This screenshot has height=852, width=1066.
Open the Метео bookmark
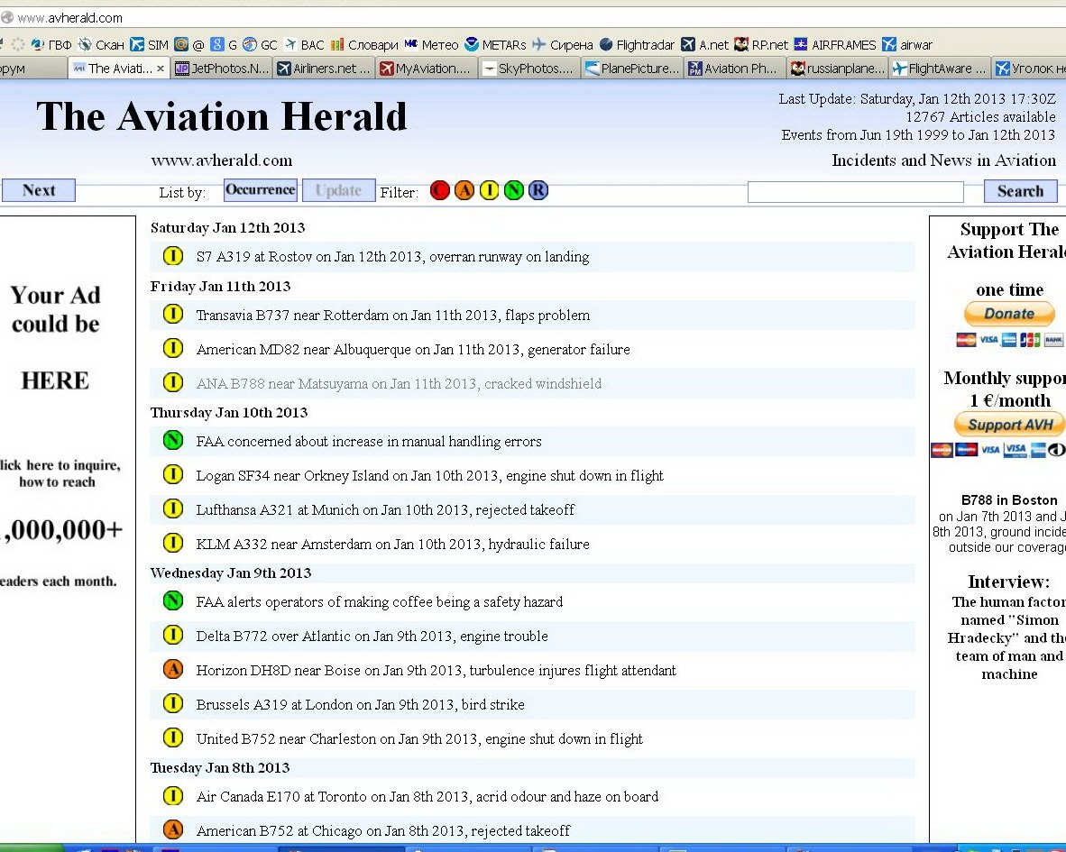coord(431,45)
